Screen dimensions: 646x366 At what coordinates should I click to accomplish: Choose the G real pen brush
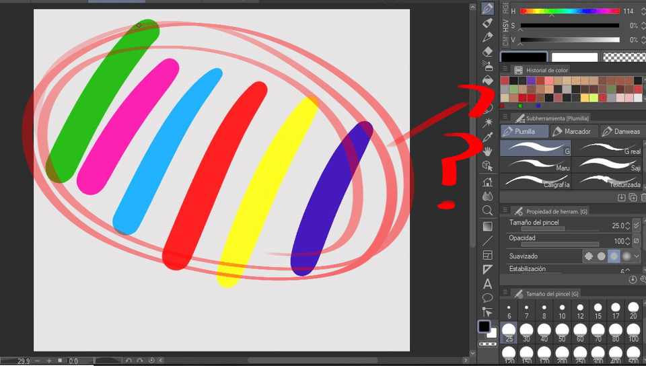coord(608,148)
